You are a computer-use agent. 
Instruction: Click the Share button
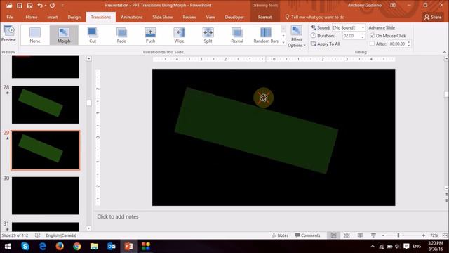pyautogui.click(x=433, y=17)
